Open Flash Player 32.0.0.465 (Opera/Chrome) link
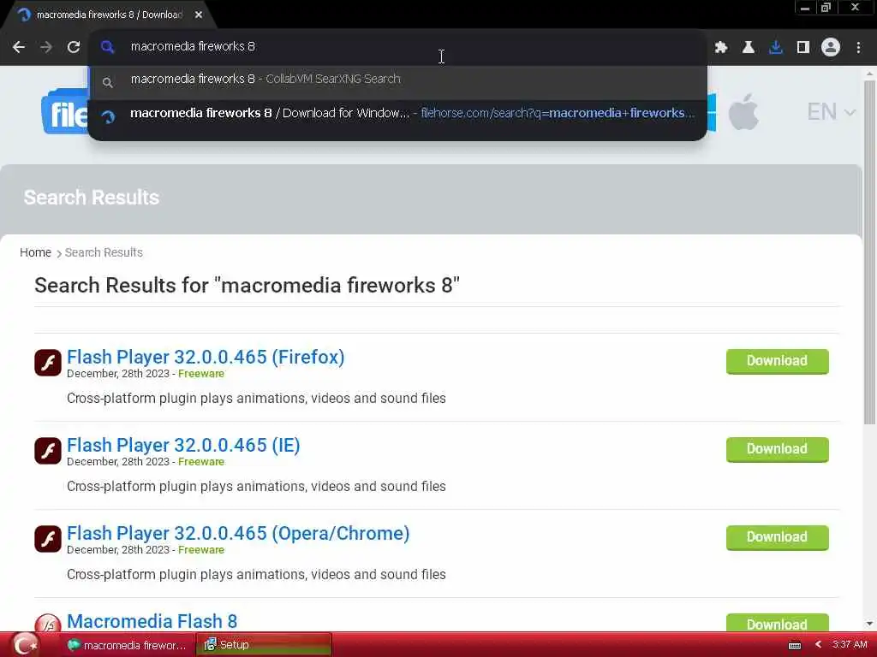Viewport: 877px width, 657px height. (x=238, y=534)
